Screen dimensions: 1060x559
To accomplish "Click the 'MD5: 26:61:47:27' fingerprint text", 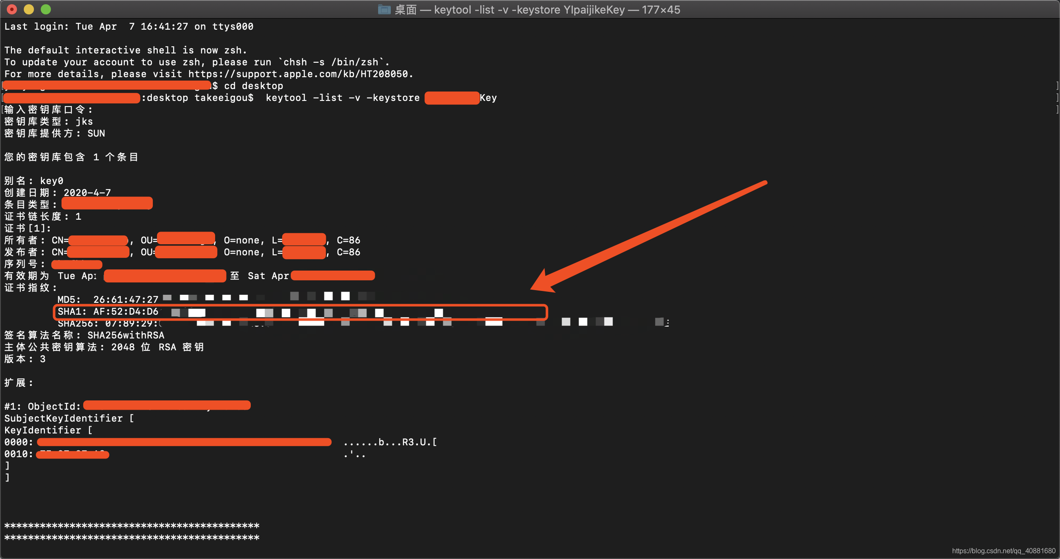I will [108, 299].
